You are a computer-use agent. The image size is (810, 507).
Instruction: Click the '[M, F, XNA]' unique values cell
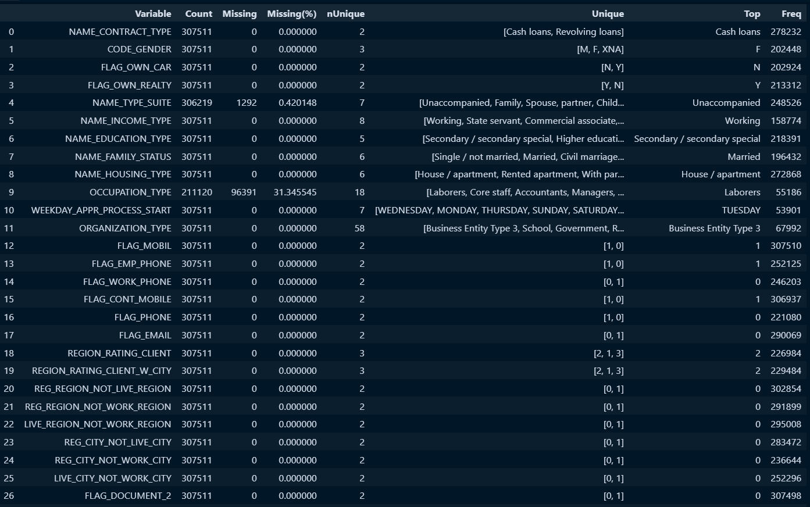point(600,49)
